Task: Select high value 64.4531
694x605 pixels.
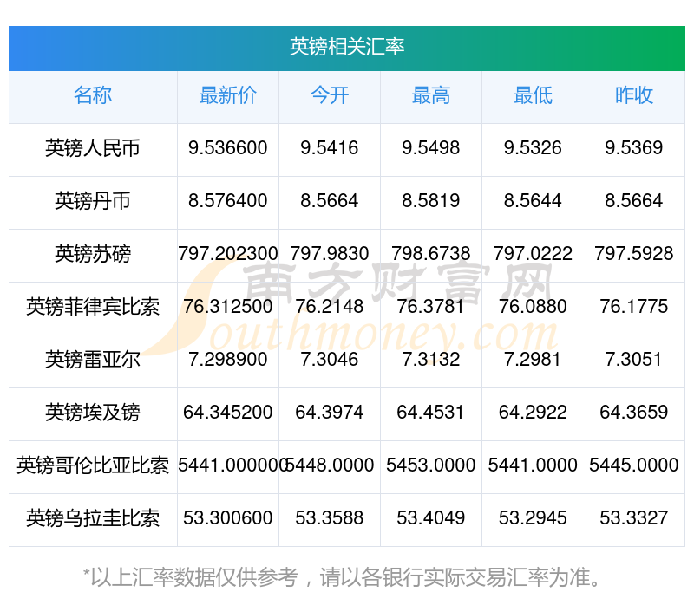Action: pos(430,413)
